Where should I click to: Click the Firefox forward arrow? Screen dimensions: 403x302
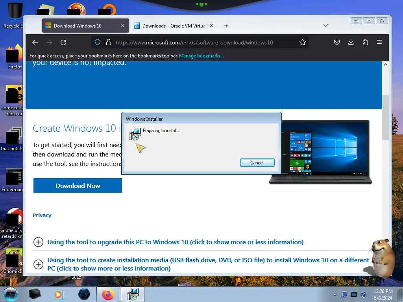[x=49, y=42]
